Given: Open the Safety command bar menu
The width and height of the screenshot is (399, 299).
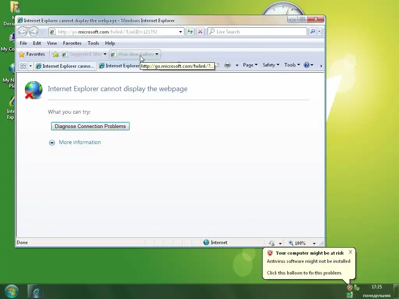Looking at the screenshot, I should [271, 65].
